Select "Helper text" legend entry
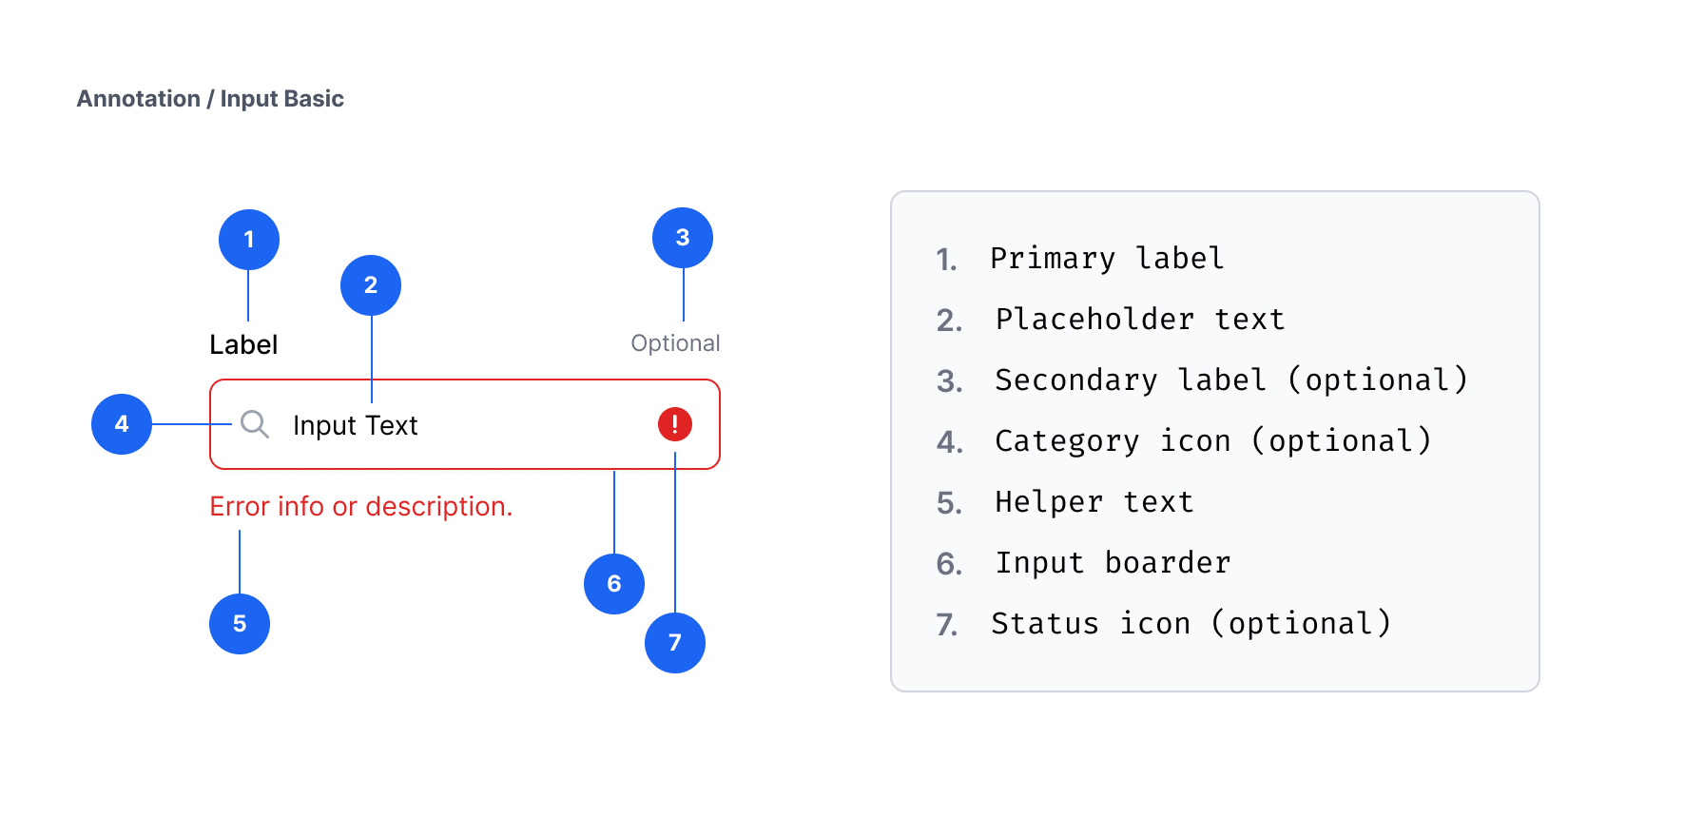1704x818 pixels. click(1094, 502)
